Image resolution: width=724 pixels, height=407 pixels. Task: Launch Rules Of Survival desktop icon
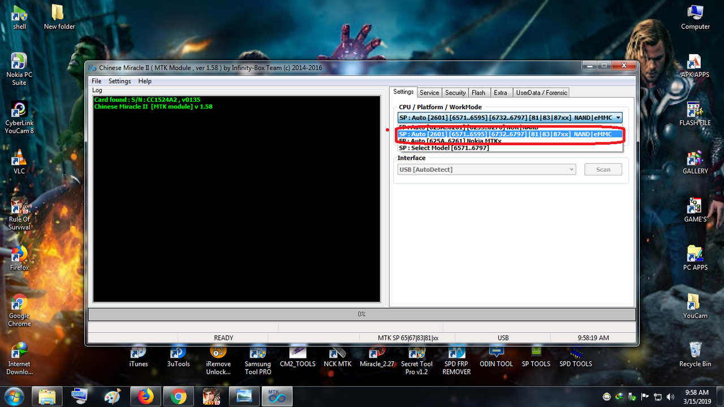click(19, 214)
